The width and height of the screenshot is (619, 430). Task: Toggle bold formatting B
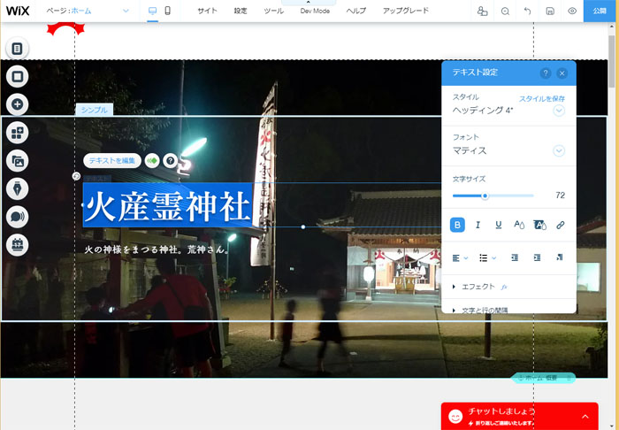click(x=457, y=225)
